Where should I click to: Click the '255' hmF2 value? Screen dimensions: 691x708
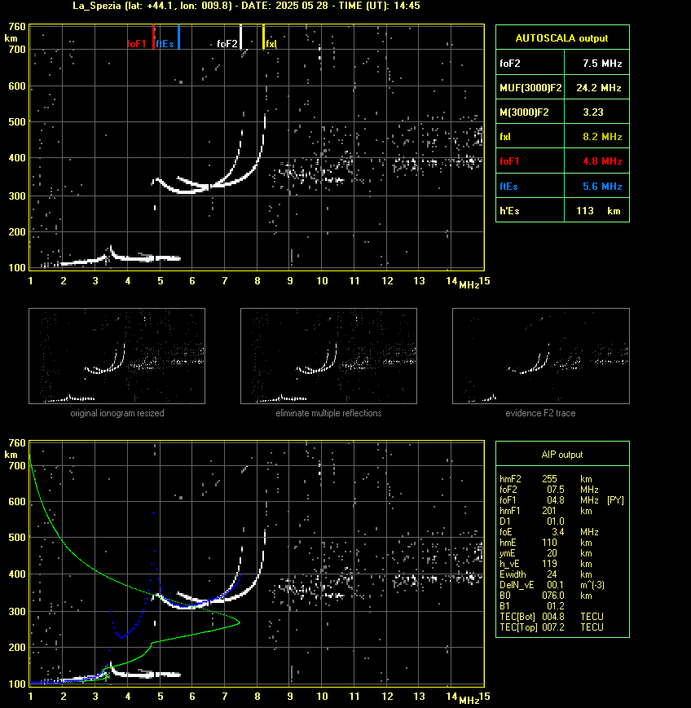tap(550, 479)
